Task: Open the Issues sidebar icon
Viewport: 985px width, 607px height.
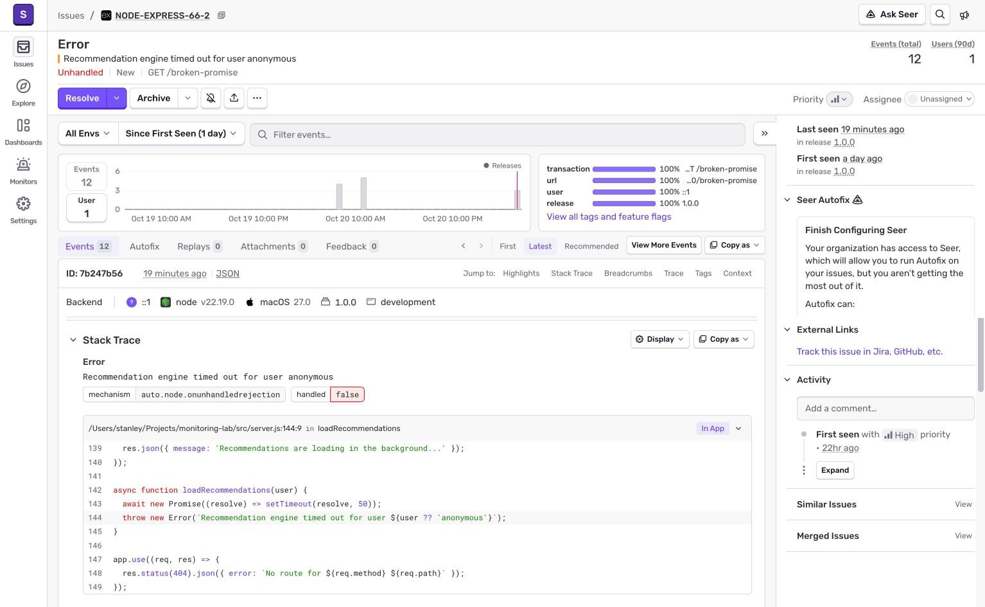Action: (x=23, y=47)
